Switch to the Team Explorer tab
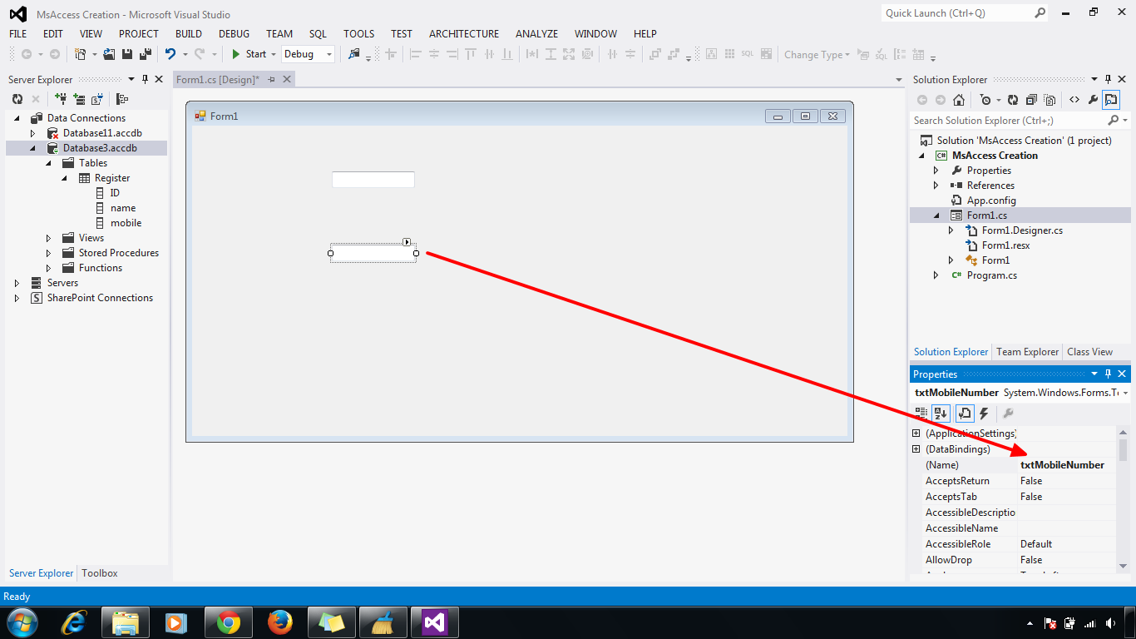1136x639 pixels. pos(1027,351)
